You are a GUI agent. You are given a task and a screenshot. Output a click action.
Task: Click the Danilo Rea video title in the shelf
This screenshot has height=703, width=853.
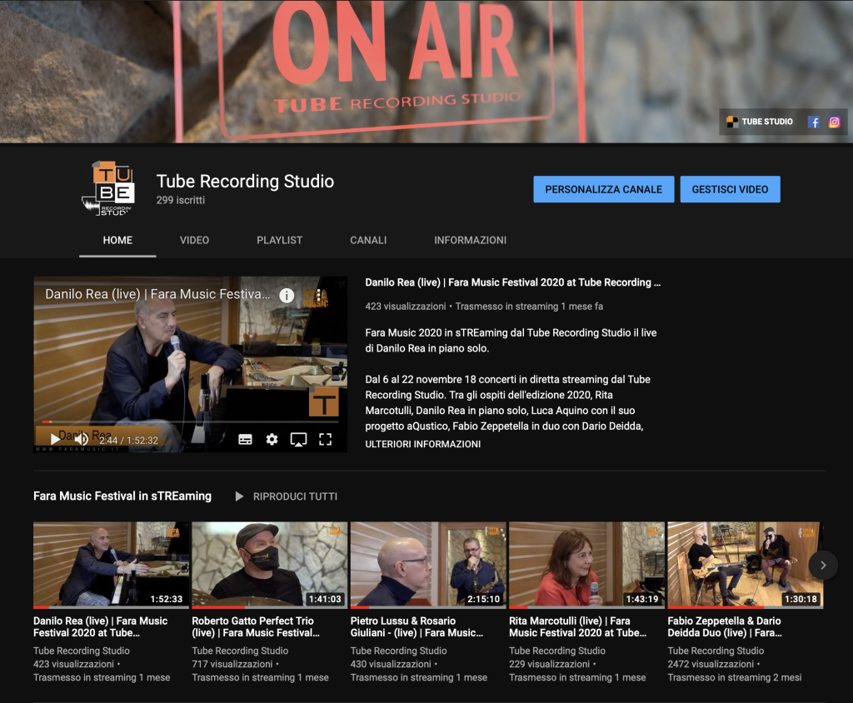pyautogui.click(x=101, y=627)
